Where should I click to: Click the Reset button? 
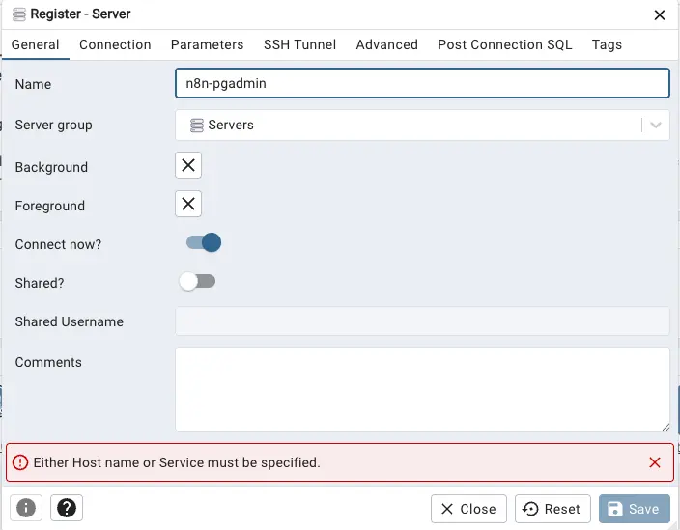tap(552, 509)
